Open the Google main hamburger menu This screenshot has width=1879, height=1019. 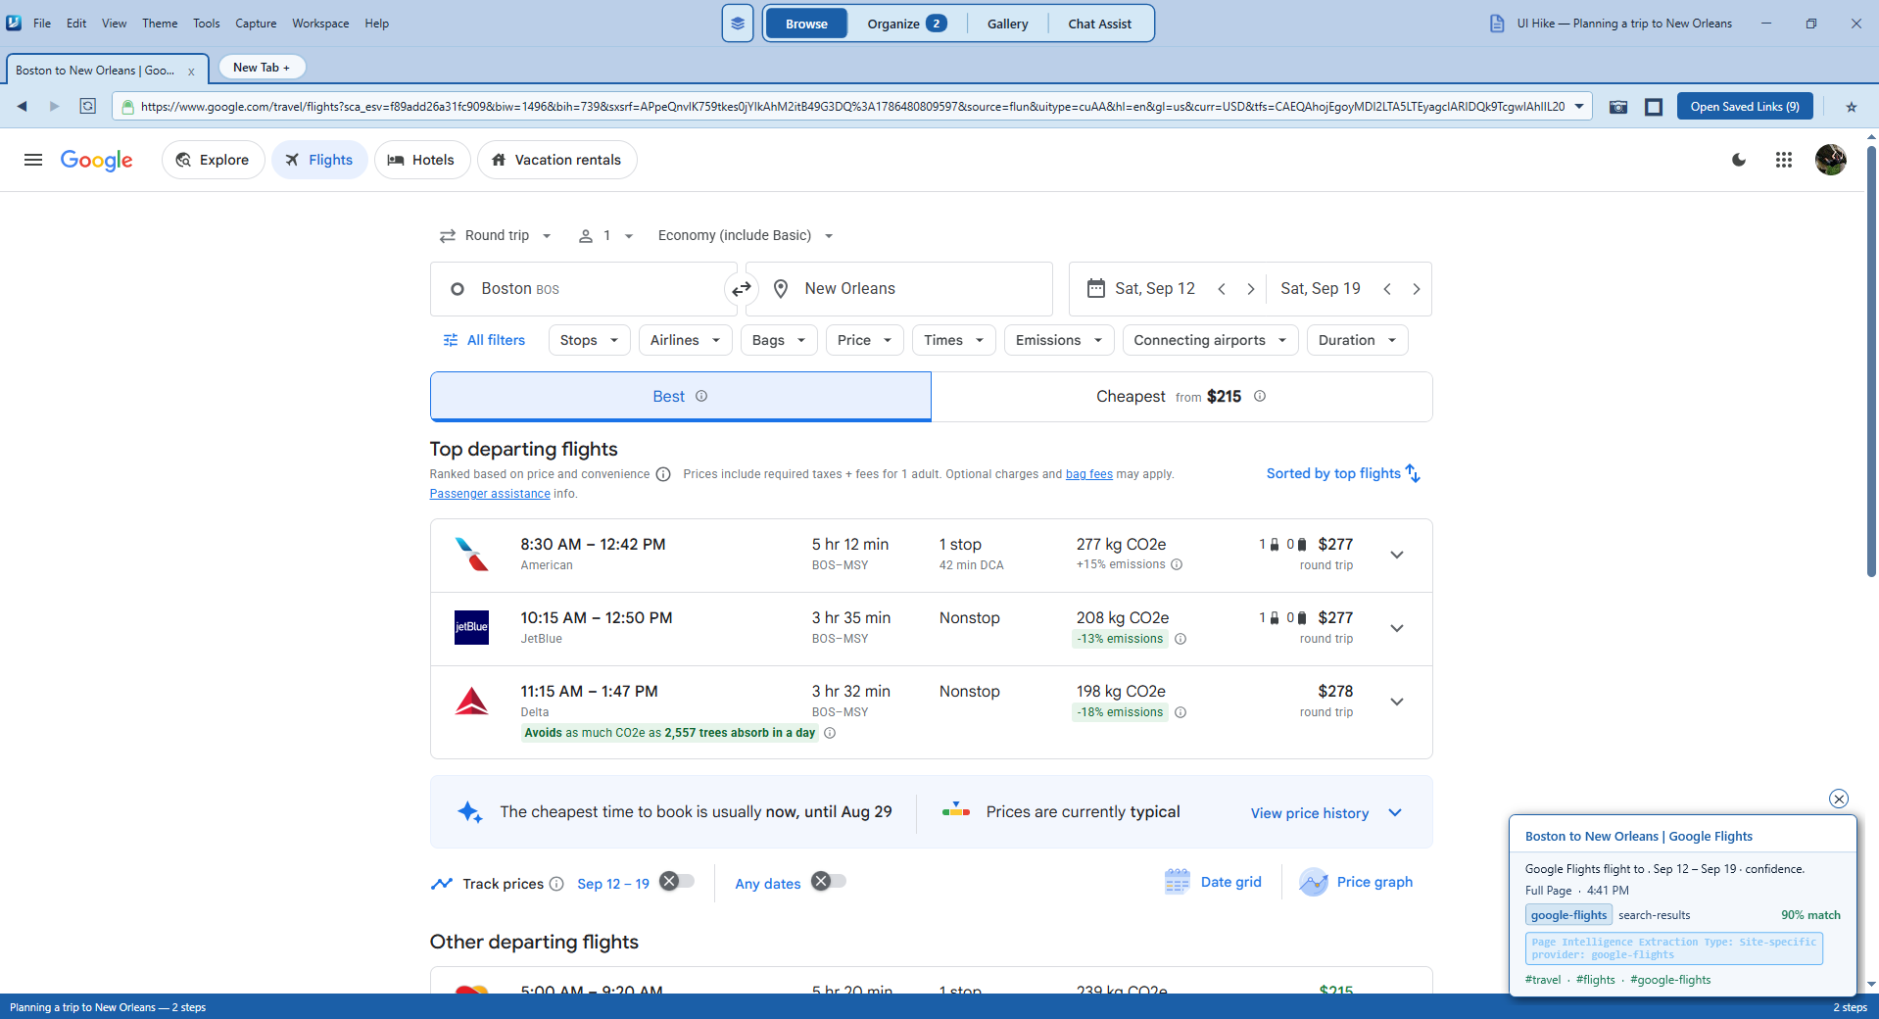tap(33, 160)
